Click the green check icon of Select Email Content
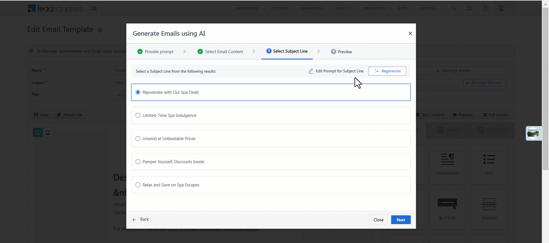Image resolution: width=549 pixels, height=243 pixels. pos(200,51)
